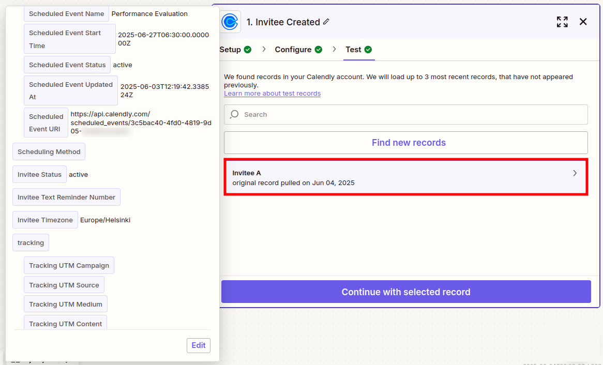Click breadcrumb arrow after Setup
The width and height of the screenshot is (603, 365).
264,49
